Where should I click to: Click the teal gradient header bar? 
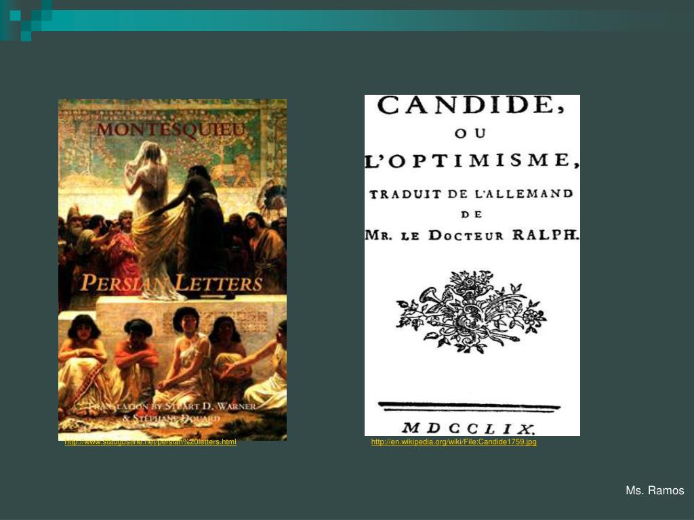[354, 20]
